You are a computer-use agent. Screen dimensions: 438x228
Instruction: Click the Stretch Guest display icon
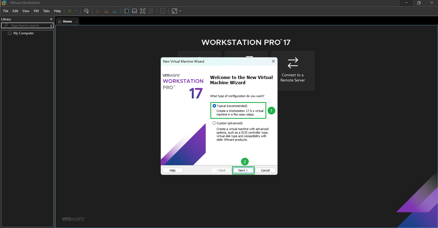pyautogui.click(x=174, y=11)
